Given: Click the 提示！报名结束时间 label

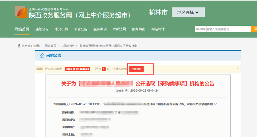Looking at the screenshot, I should click(x=50, y=69).
